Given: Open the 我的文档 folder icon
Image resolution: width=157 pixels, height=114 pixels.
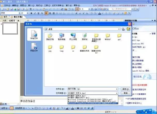Looking at the screenshot, I should (50, 37).
